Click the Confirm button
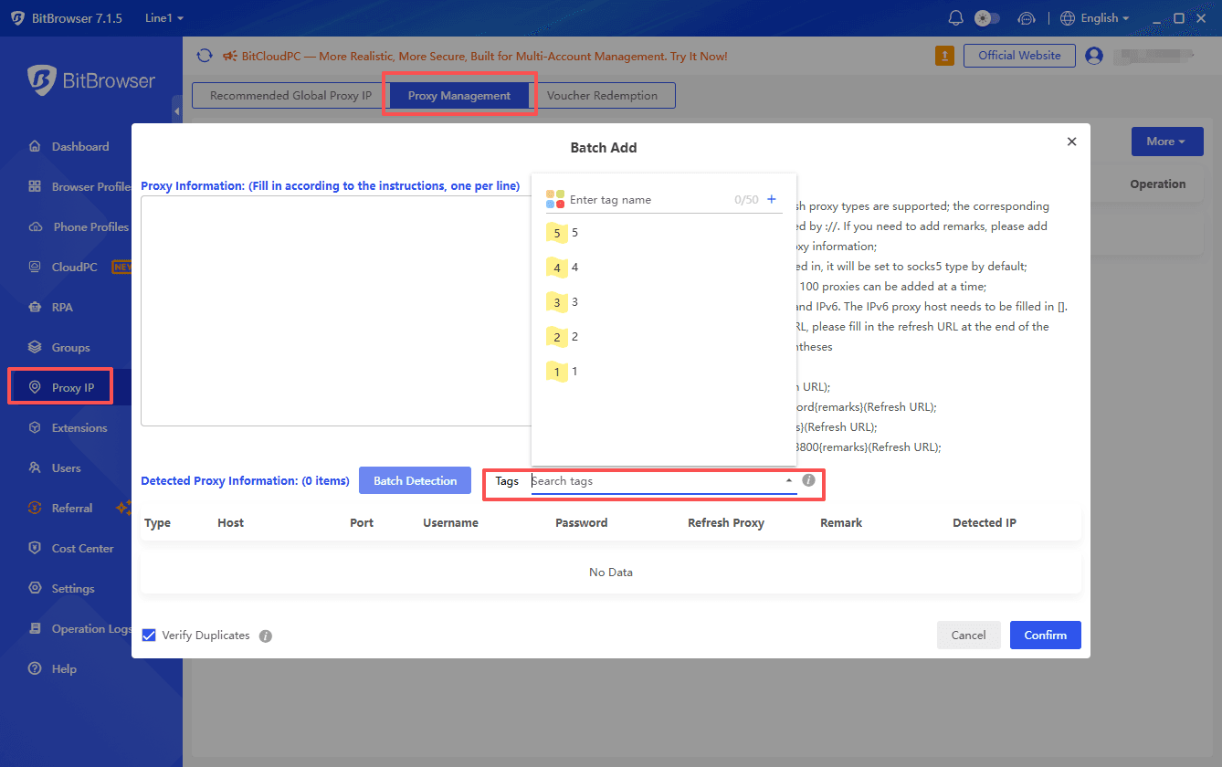The height and width of the screenshot is (767, 1222). pyautogui.click(x=1046, y=636)
